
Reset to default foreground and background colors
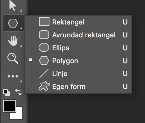[x=6, y=93]
